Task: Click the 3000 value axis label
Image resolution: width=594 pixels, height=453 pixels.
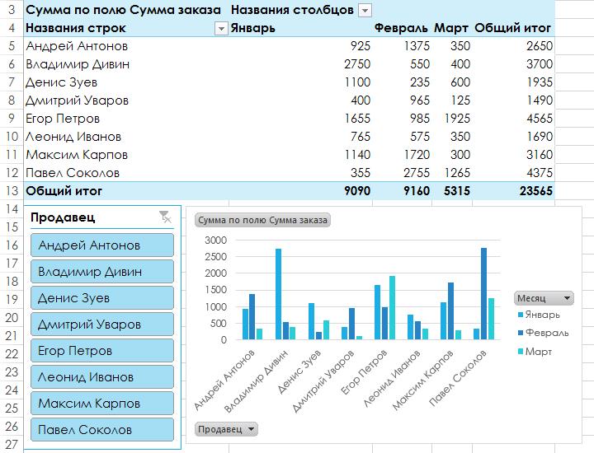Action: click(215, 241)
